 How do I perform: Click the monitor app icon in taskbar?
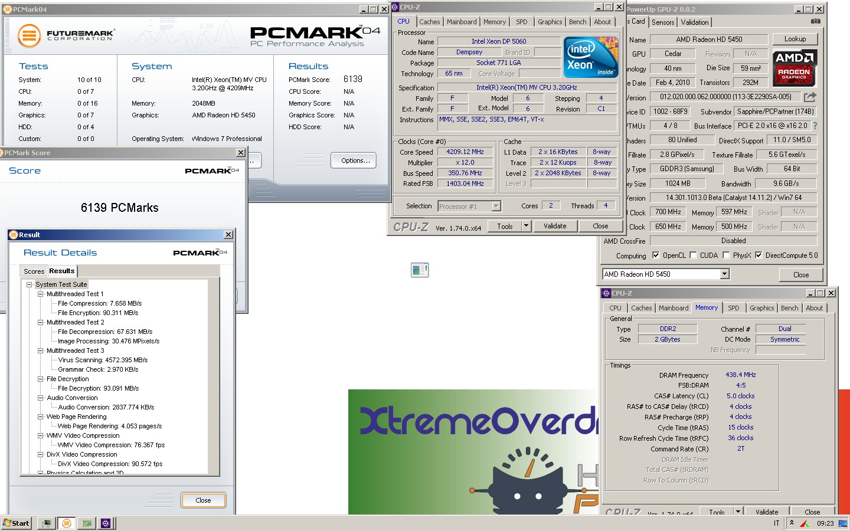[x=47, y=523]
